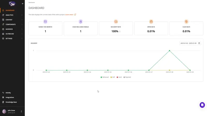Click the Click Rate icon
The height and width of the screenshot is (116, 207).
[x=186, y=22]
